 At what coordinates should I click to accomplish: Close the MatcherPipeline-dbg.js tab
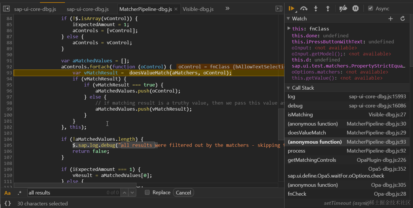176,9
